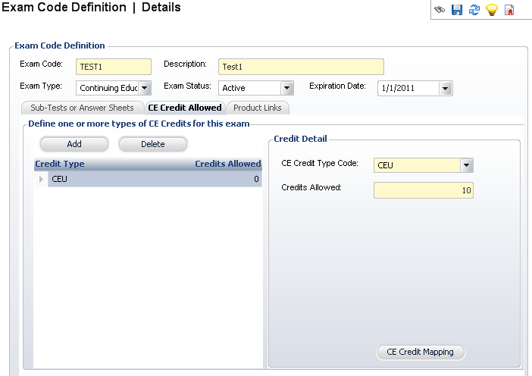This screenshot has width=532, height=376.
Task: Open the Exam Type dropdown
Action: pos(146,88)
